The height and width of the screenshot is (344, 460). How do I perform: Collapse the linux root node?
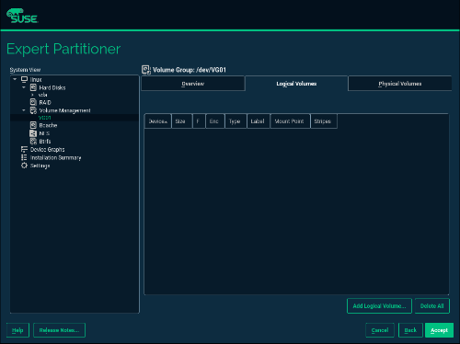[15, 79]
